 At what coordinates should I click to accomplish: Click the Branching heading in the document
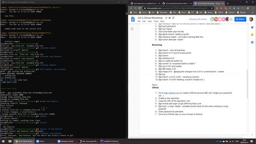(157, 45)
